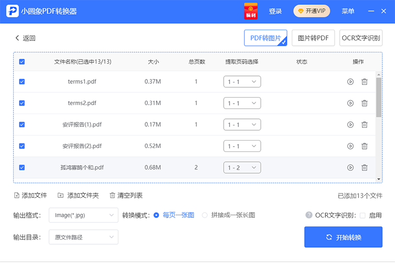Expand page range dropdown for 孤鸿寡鹄个和.pdf

click(x=242, y=168)
